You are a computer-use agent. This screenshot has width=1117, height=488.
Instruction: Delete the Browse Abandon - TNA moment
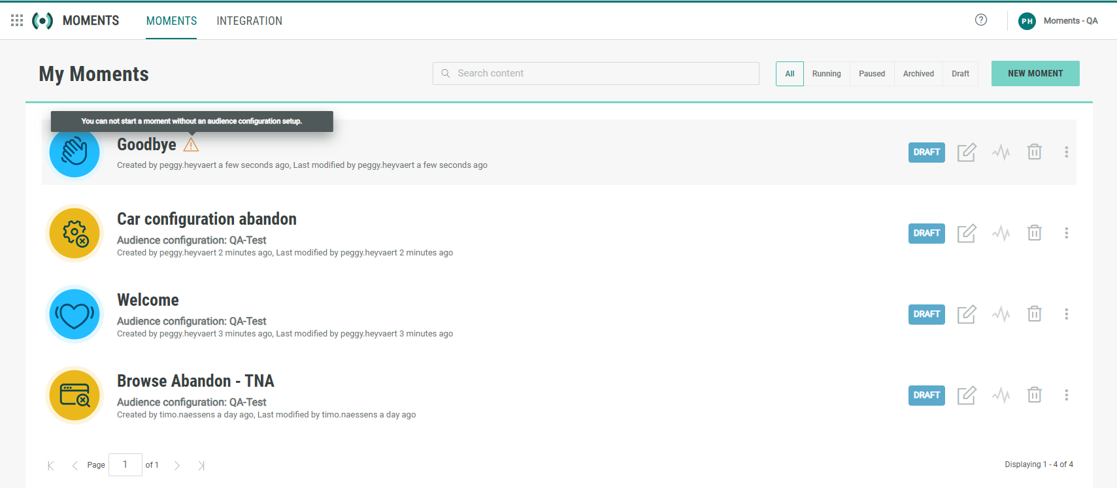[x=1034, y=395]
